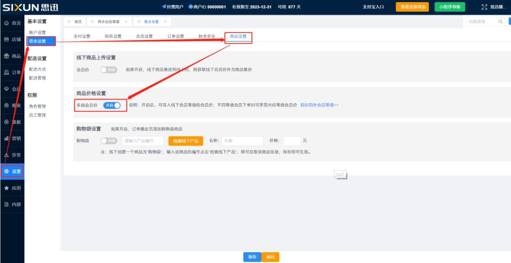511x263 pixels.
Task: Open the 首页 home sidebar item
Action: (x=12, y=23)
